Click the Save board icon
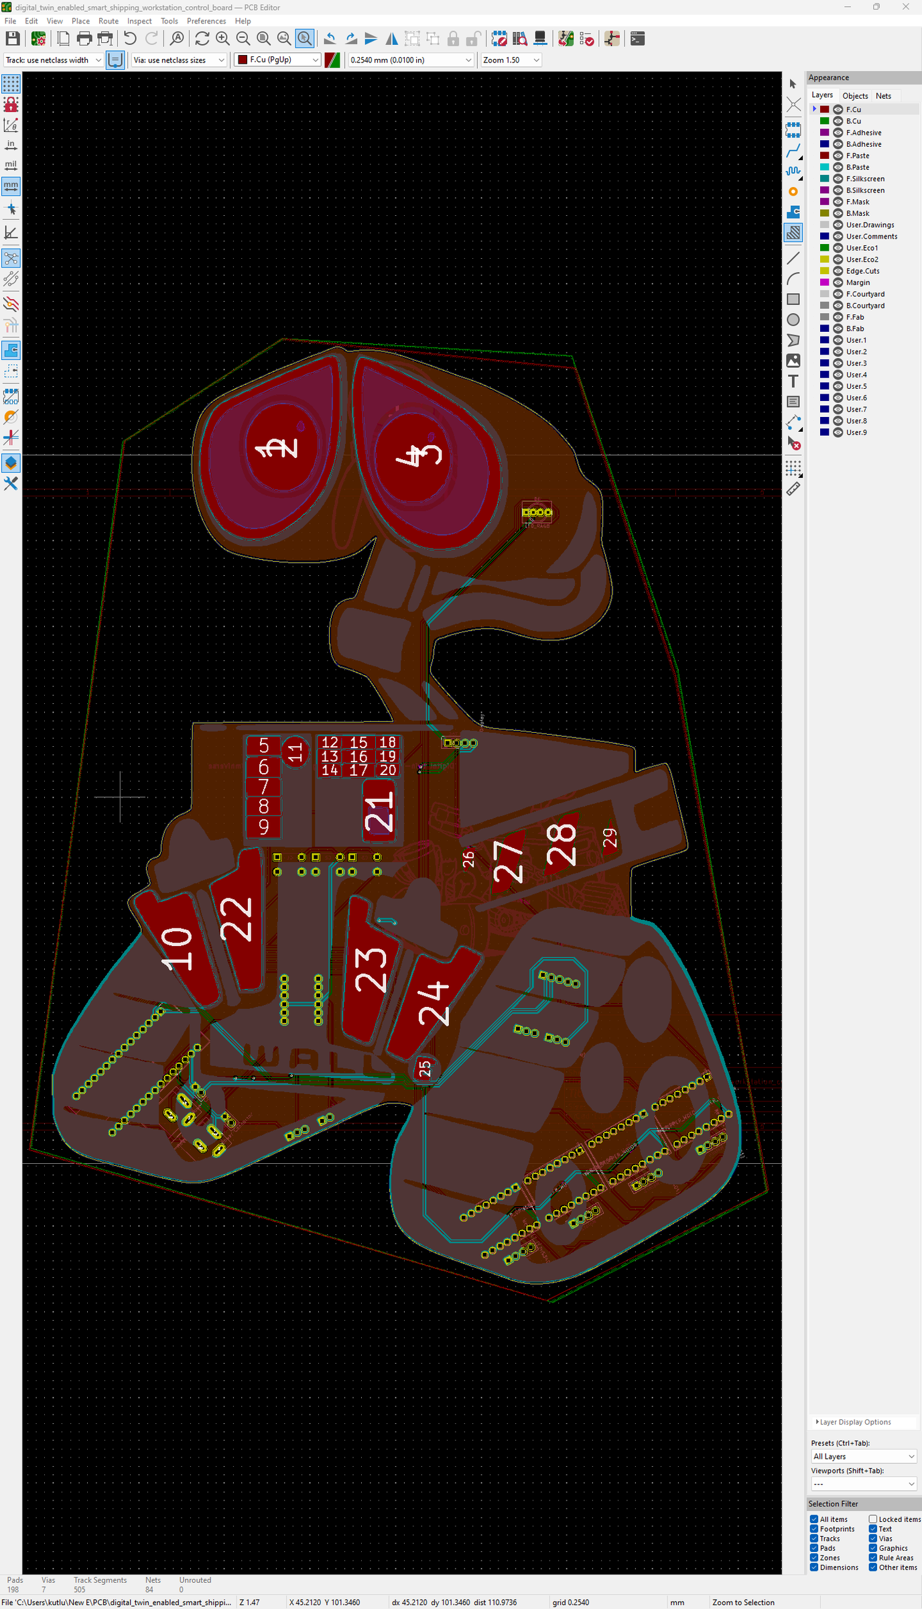The width and height of the screenshot is (922, 1609). [13, 39]
